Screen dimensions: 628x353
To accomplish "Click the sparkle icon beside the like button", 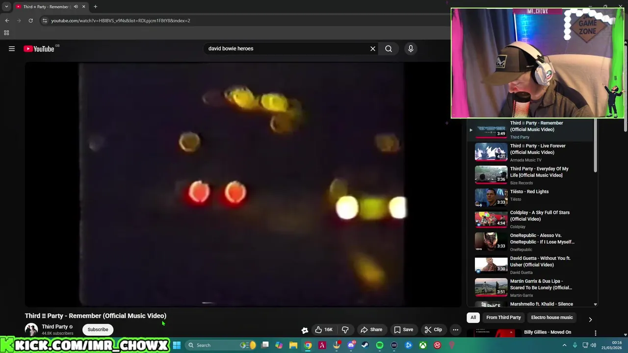I will [x=305, y=330].
